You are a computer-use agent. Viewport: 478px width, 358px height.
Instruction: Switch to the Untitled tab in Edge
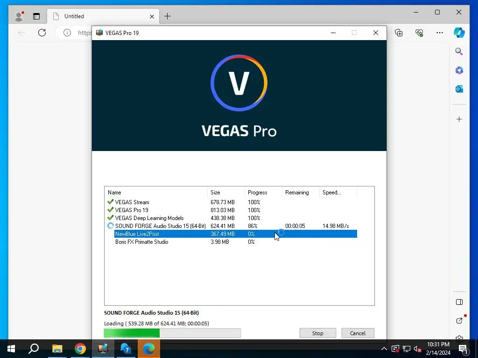tap(103, 16)
